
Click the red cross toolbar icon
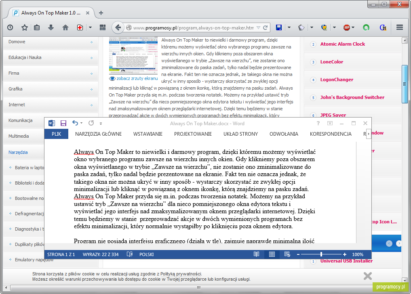(x=80, y=27)
